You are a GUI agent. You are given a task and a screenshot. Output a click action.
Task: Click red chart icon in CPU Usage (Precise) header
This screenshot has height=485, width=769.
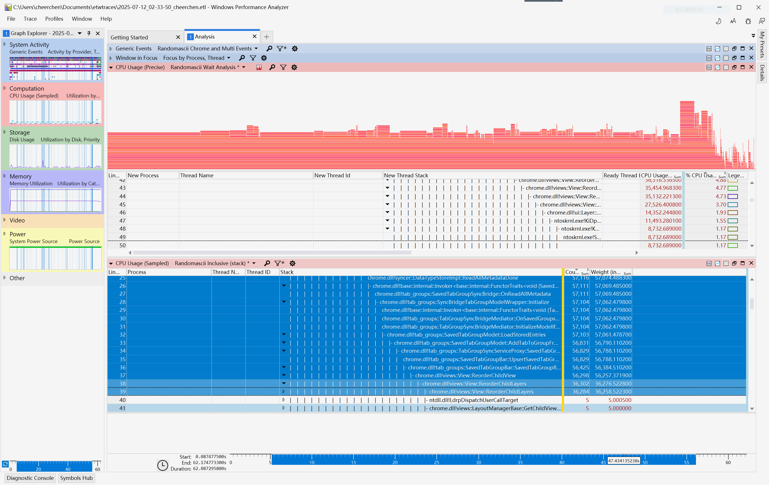click(259, 67)
